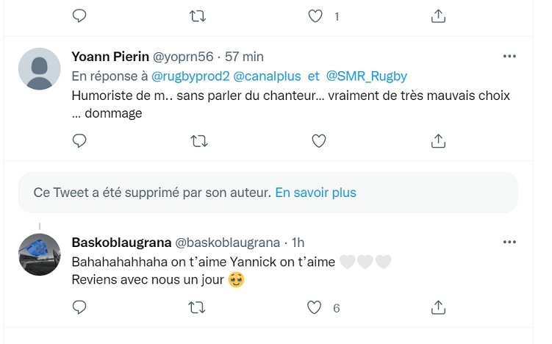Reply to Baskoblaugrana's tweet
Image resolution: width=552 pixels, height=344 pixels.
[80, 308]
